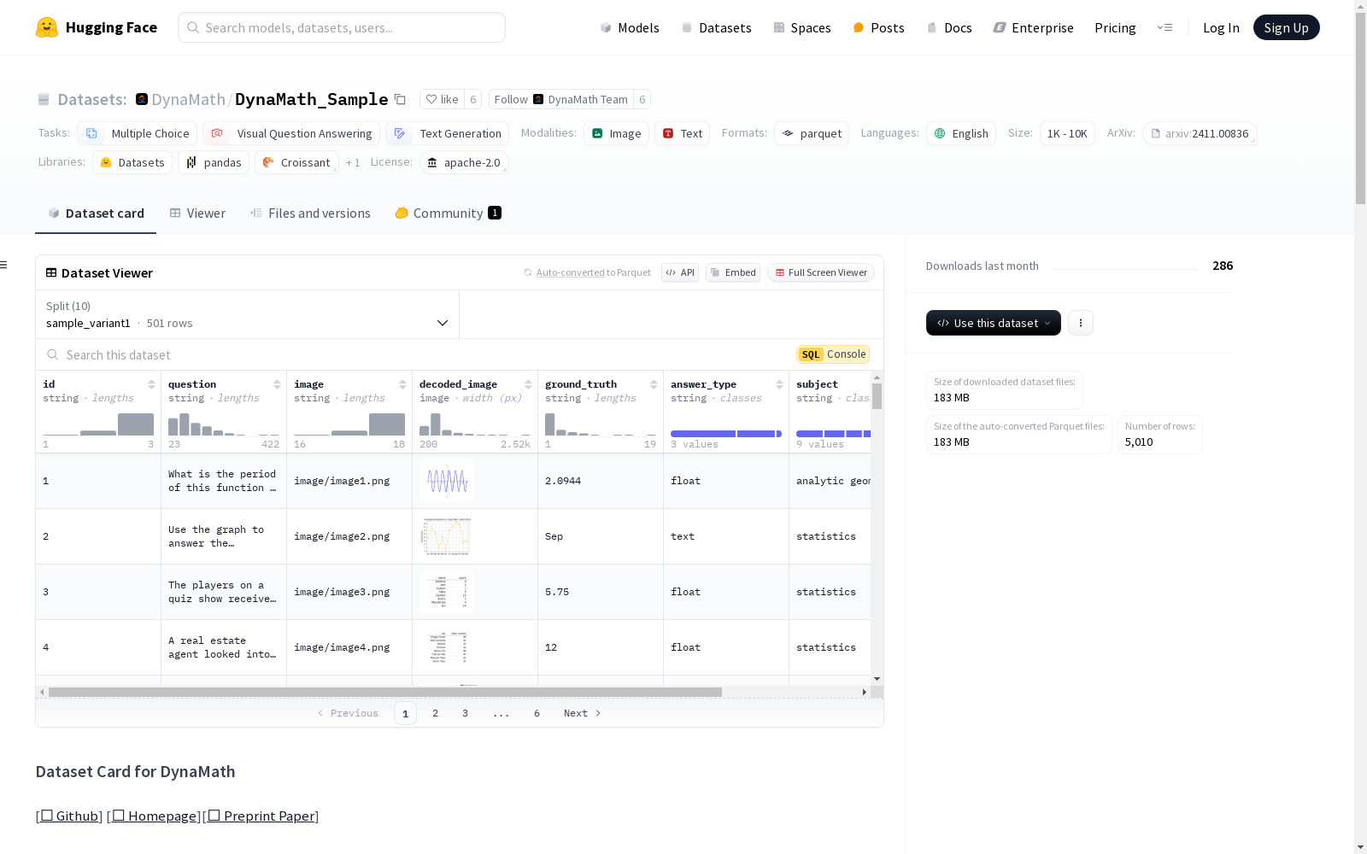
Task: Open more options next to Use this dataset
Action: click(1081, 323)
